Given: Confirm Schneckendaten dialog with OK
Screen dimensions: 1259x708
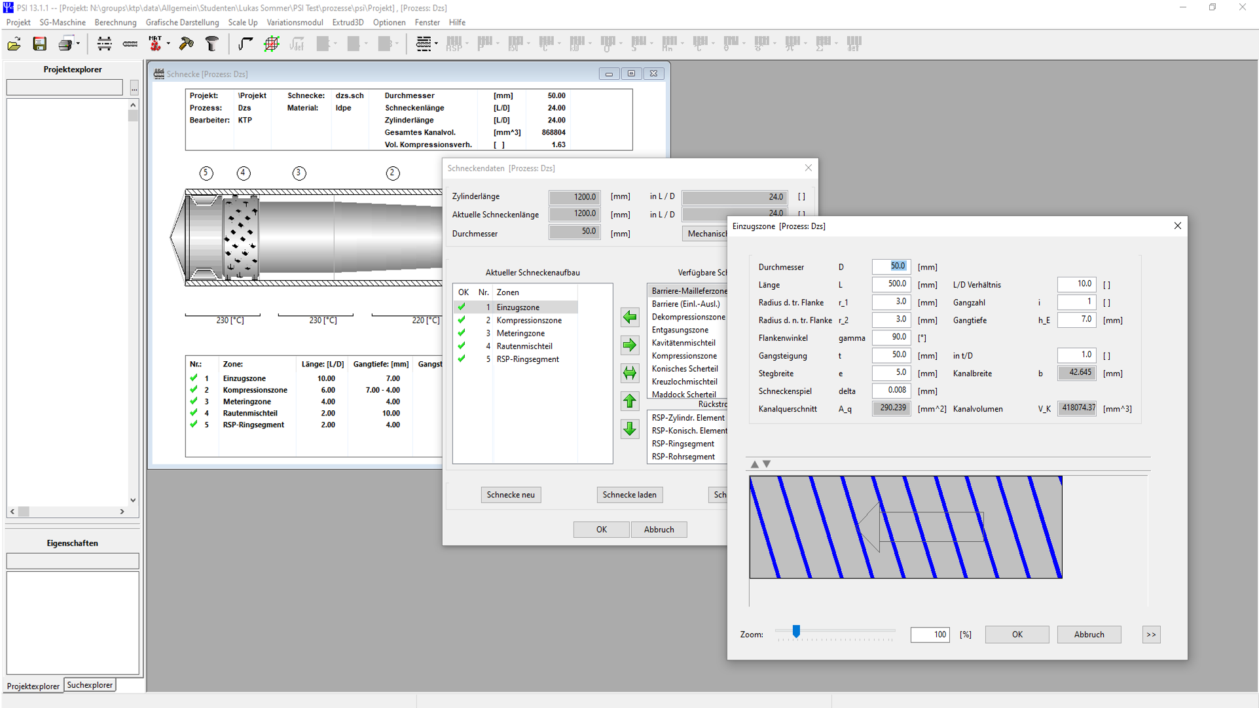Looking at the screenshot, I should coord(601,529).
